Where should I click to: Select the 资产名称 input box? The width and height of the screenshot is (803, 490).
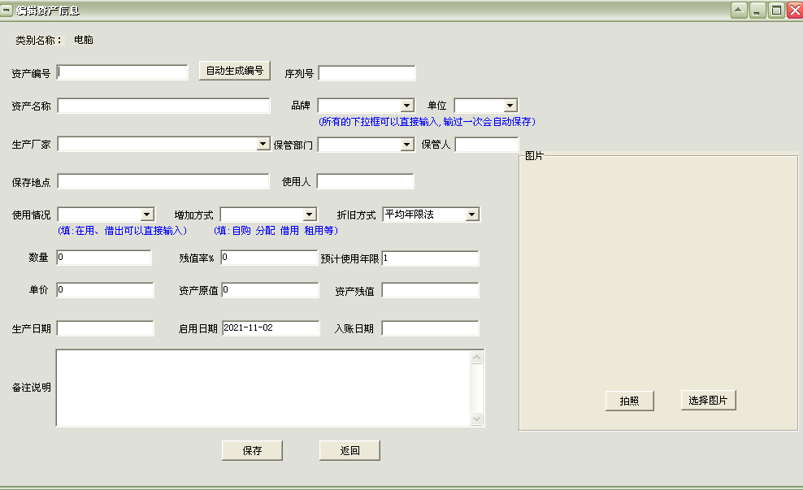[163, 106]
